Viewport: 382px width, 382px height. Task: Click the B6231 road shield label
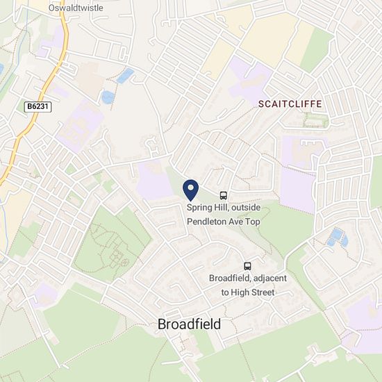coord(38,107)
